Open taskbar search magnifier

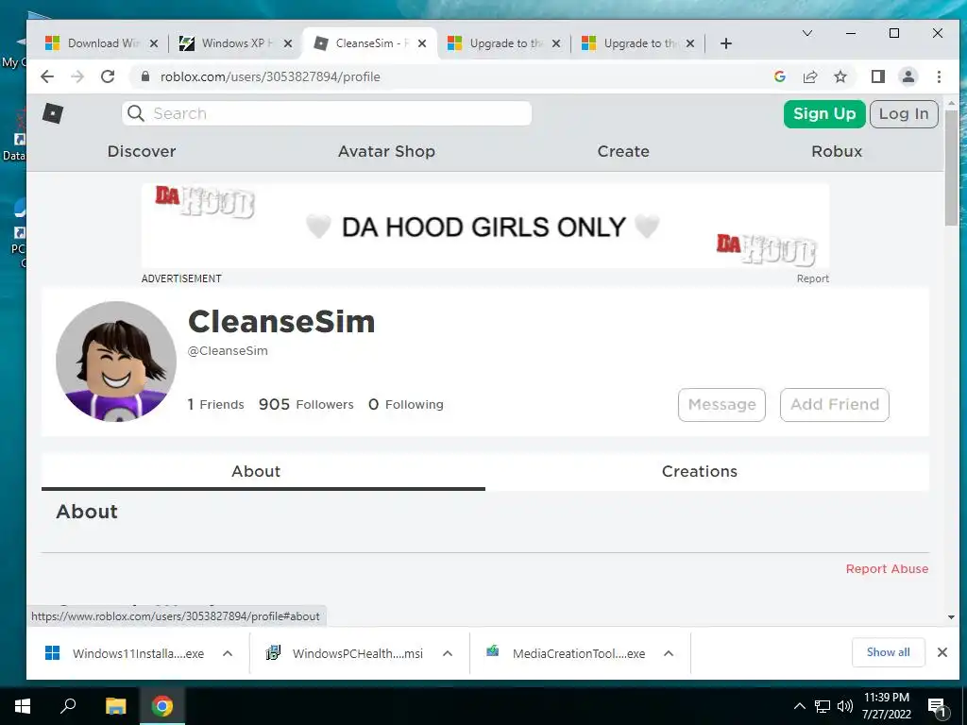click(x=68, y=706)
